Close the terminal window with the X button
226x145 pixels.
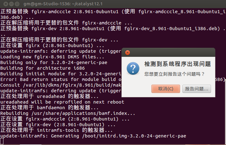(x=6, y=4)
